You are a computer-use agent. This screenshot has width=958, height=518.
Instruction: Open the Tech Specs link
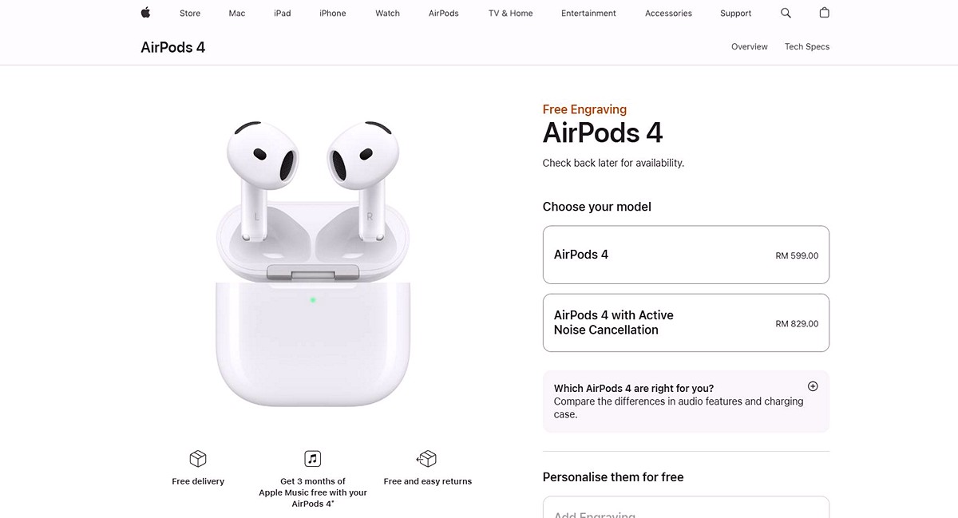pyautogui.click(x=807, y=47)
